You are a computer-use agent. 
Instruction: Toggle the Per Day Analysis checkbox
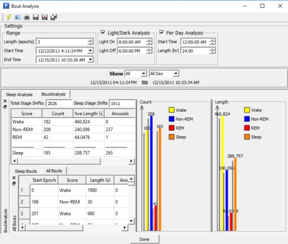pos(162,33)
